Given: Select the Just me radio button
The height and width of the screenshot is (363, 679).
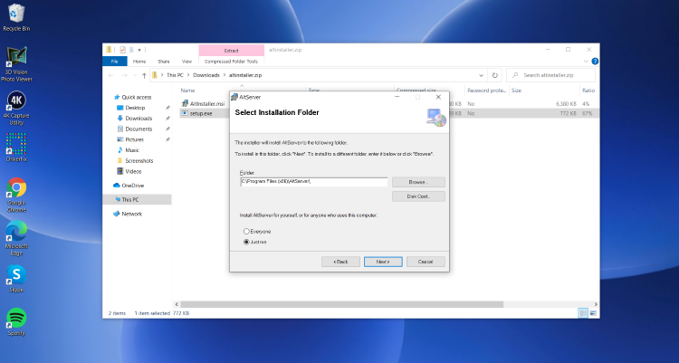Looking at the screenshot, I should point(246,243).
